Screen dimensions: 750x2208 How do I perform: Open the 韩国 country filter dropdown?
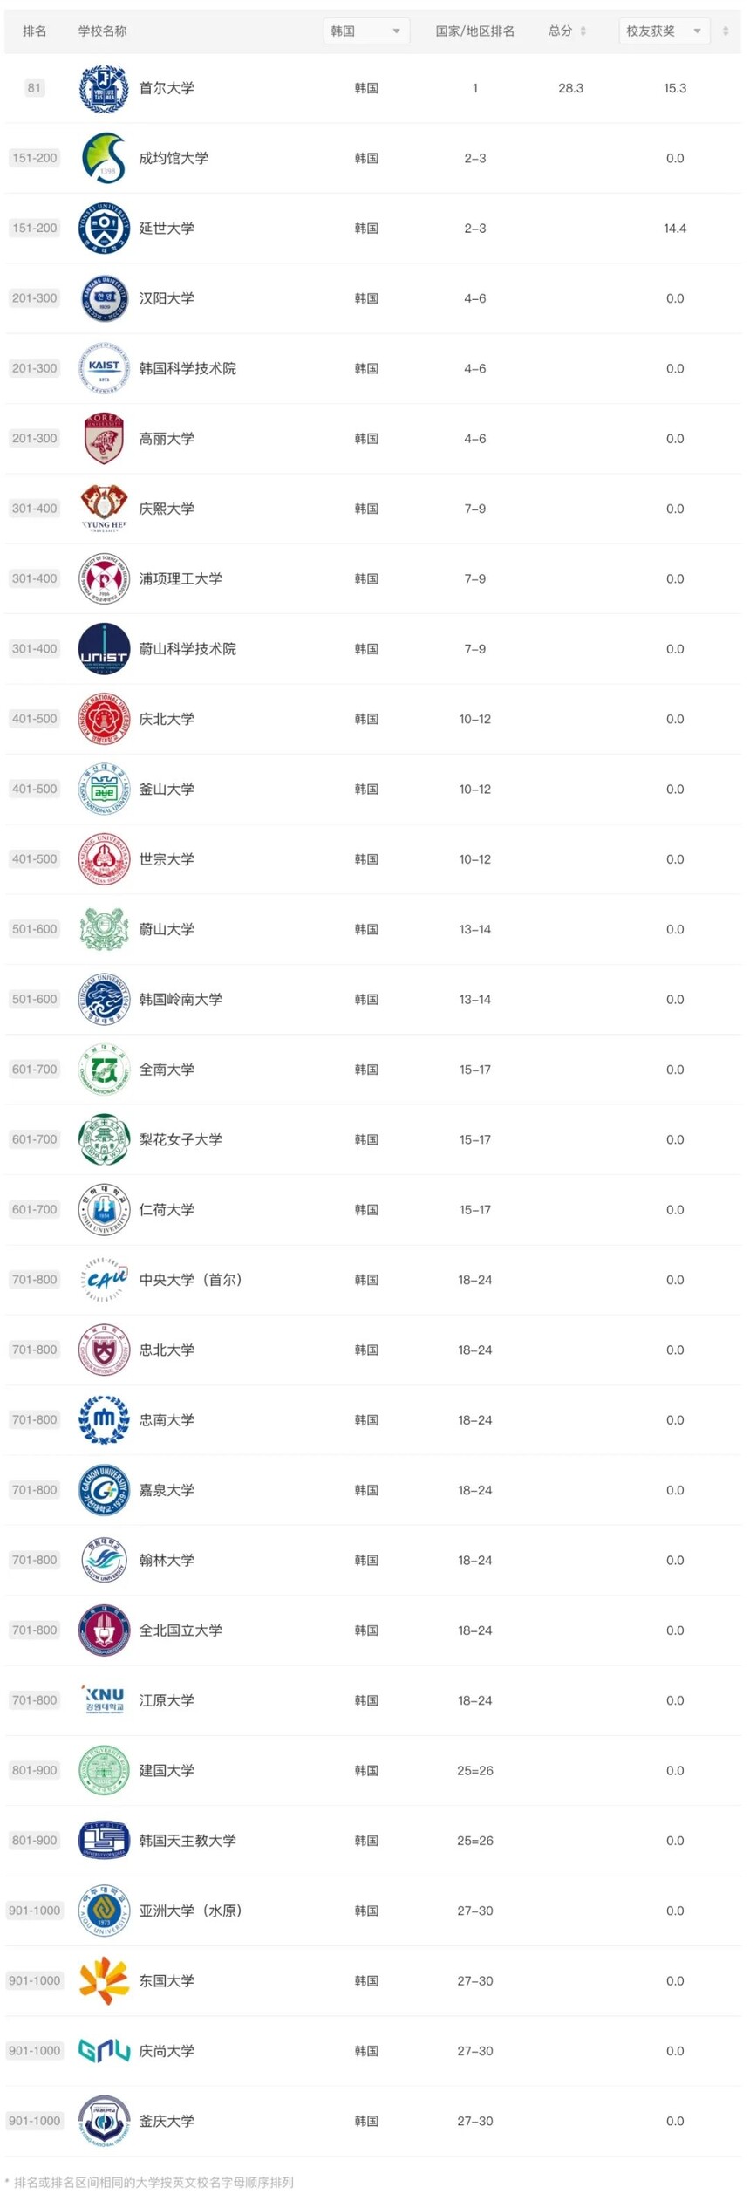[x=366, y=31]
